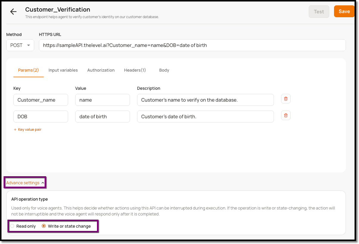
Task: Click the Key column header
Action: click(17, 88)
